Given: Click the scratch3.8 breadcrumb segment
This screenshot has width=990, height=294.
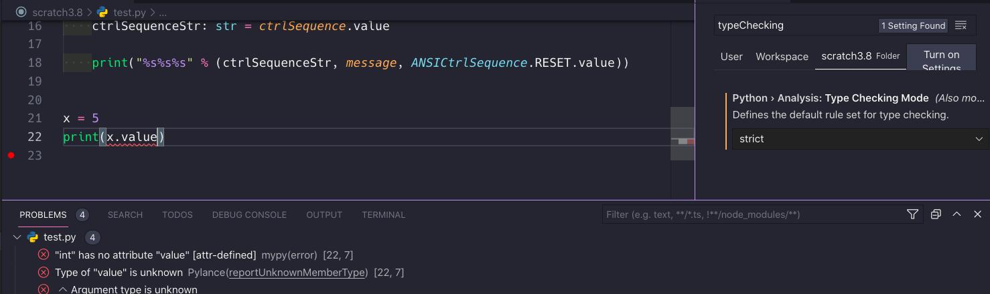Looking at the screenshot, I should pyautogui.click(x=57, y=12).
